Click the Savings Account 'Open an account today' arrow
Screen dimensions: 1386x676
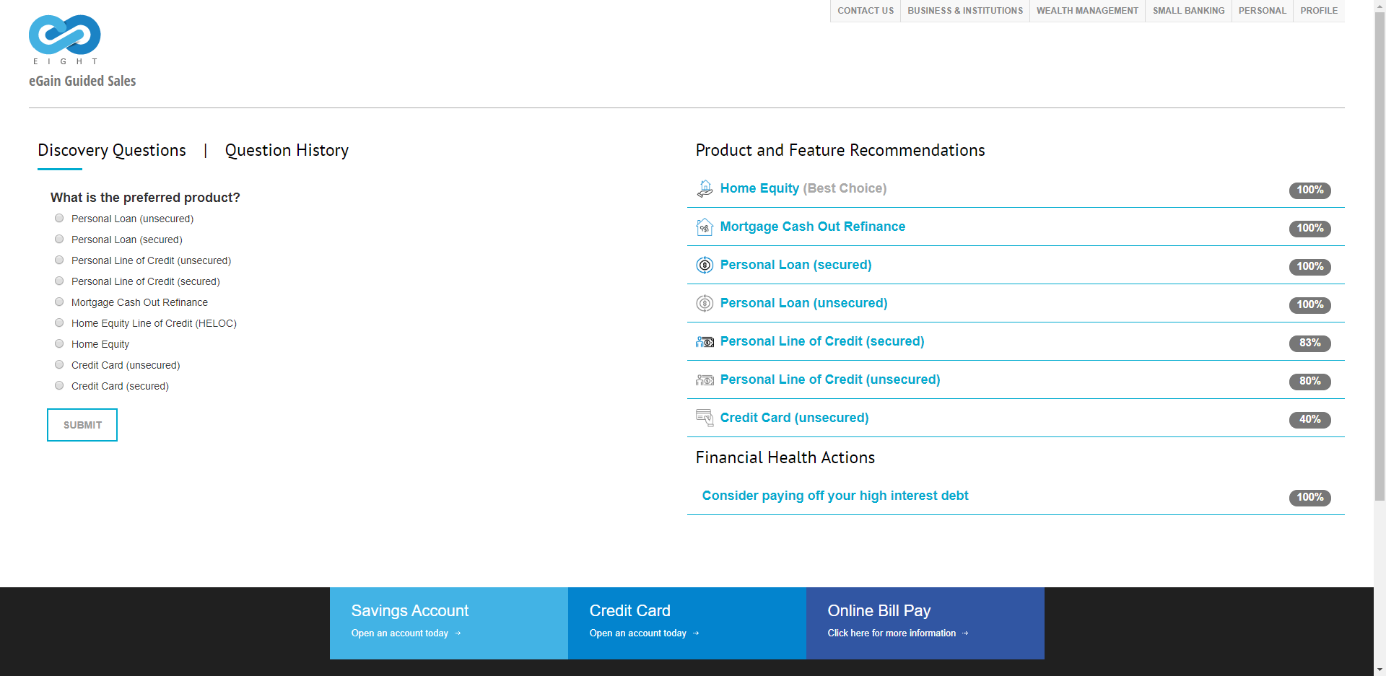pyautogui.click(x=458, y=633)
